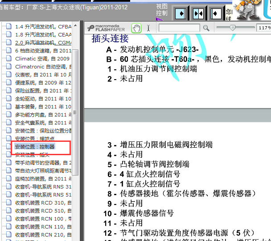Select the FlashPaper hand pan tool
The height and width of the screenshot is (241, 271).
136,28
